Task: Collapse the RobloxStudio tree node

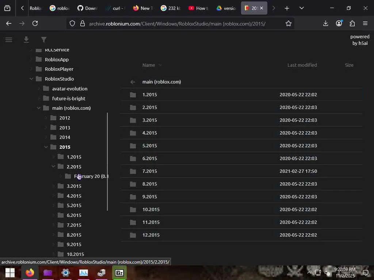Action: tap(31, 79)
